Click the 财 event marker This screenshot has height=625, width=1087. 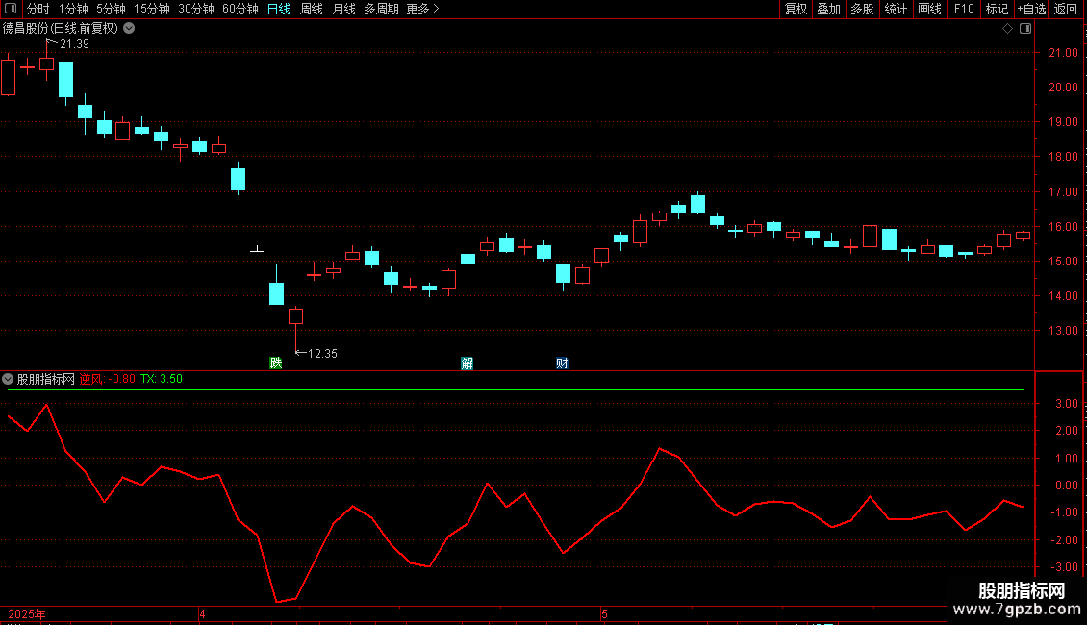(562, 363)
